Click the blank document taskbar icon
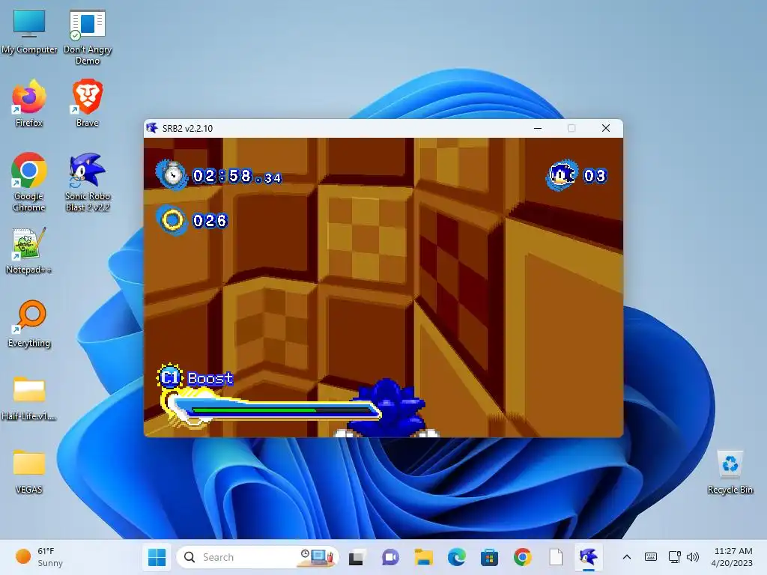 pyautogui.click(x=556, y=557)
